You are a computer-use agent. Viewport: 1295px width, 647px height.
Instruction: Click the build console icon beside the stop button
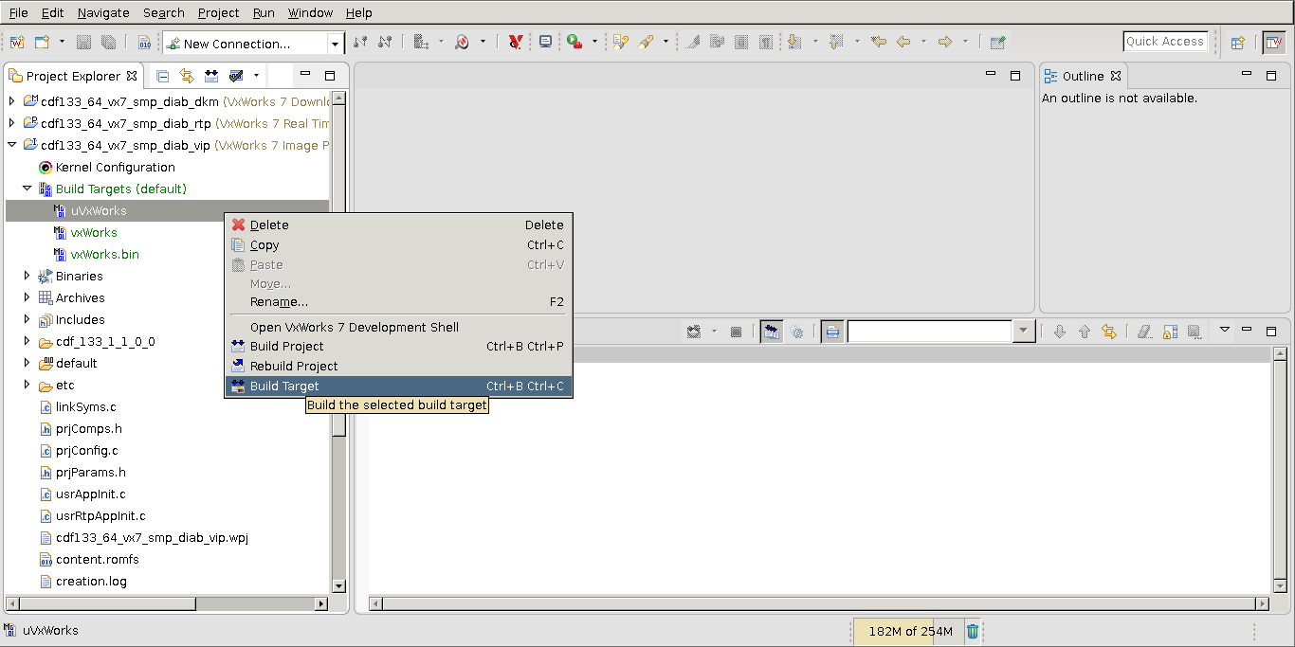(694, 332)
